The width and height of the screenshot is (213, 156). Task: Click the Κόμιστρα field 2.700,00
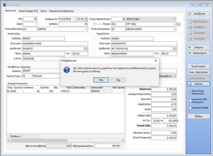(x=164, y=89)
